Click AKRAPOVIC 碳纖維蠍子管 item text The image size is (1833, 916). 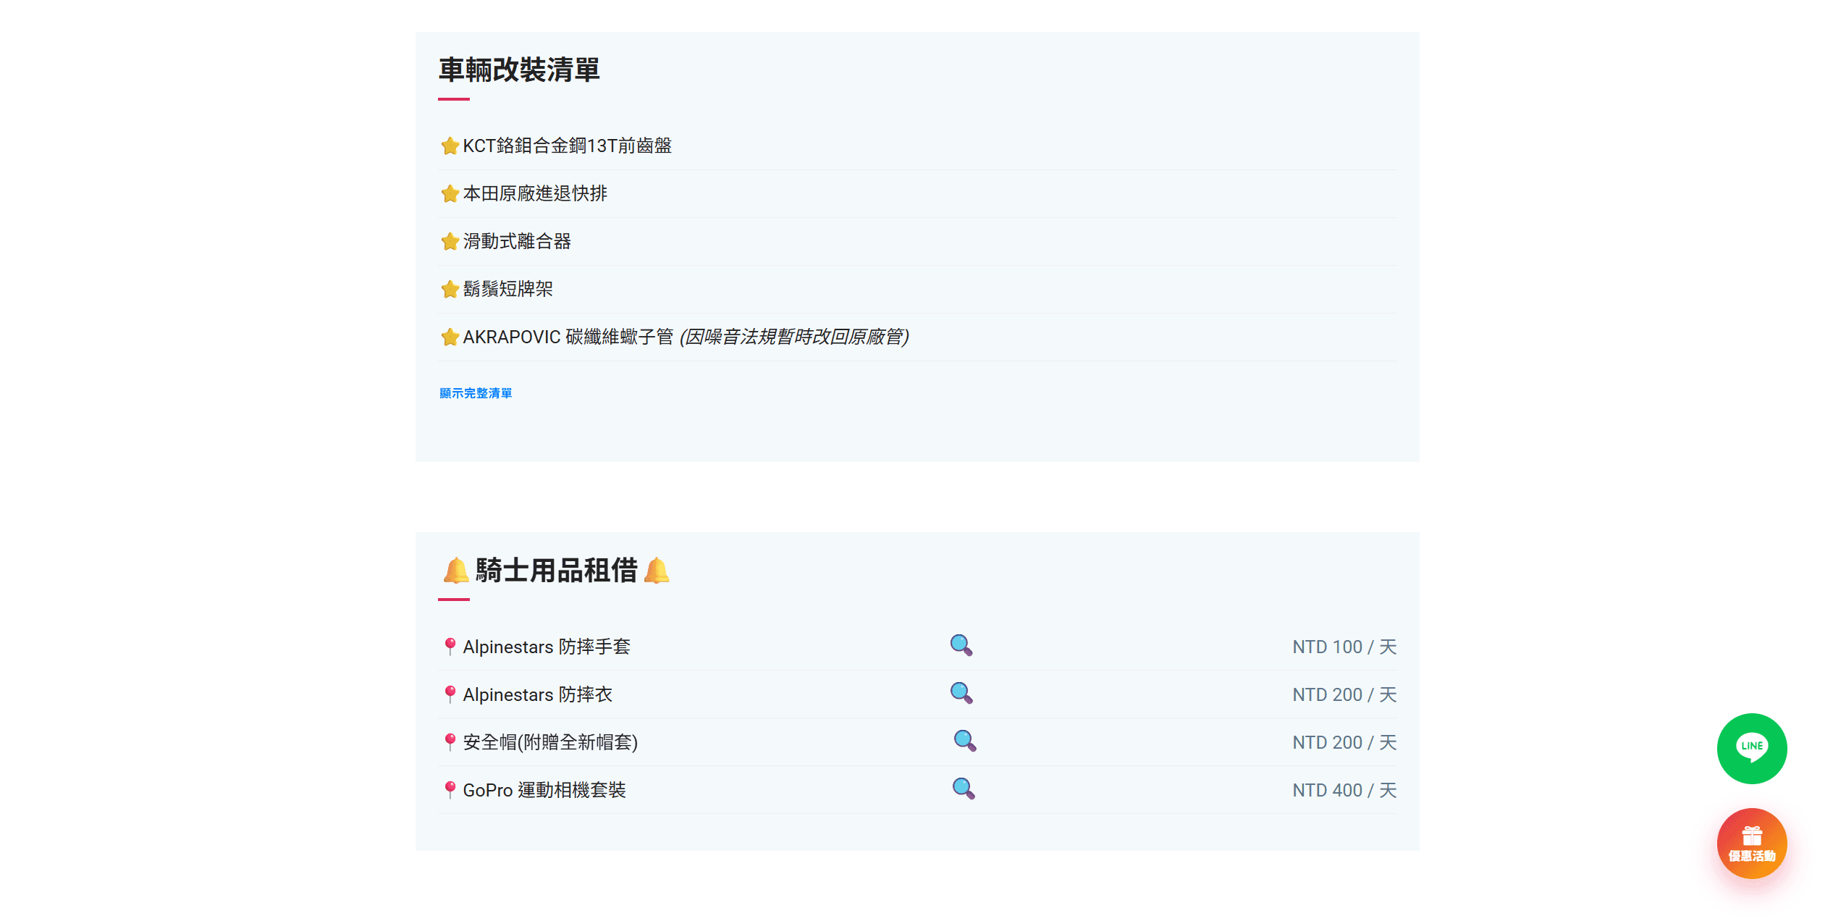(x=568, y=337)
